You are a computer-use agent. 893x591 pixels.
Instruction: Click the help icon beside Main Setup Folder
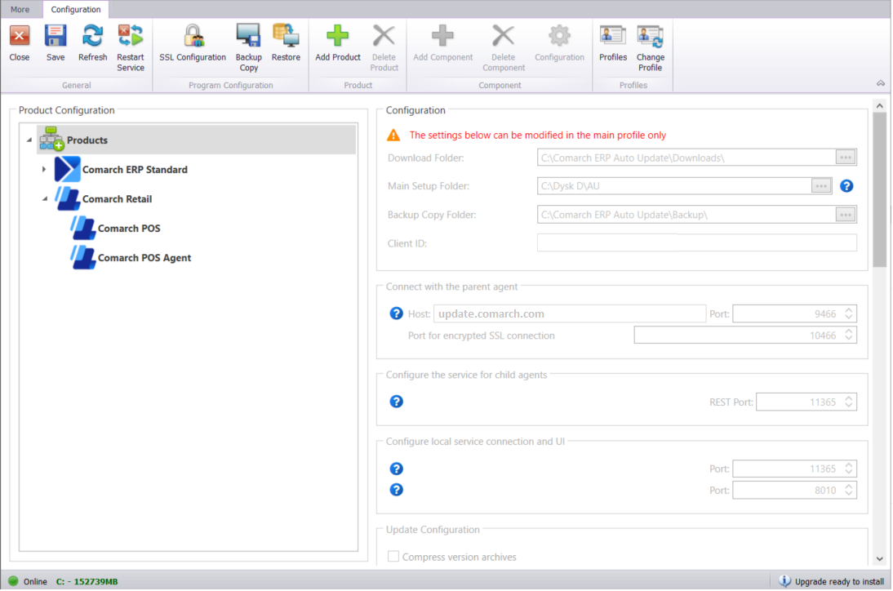846,186
